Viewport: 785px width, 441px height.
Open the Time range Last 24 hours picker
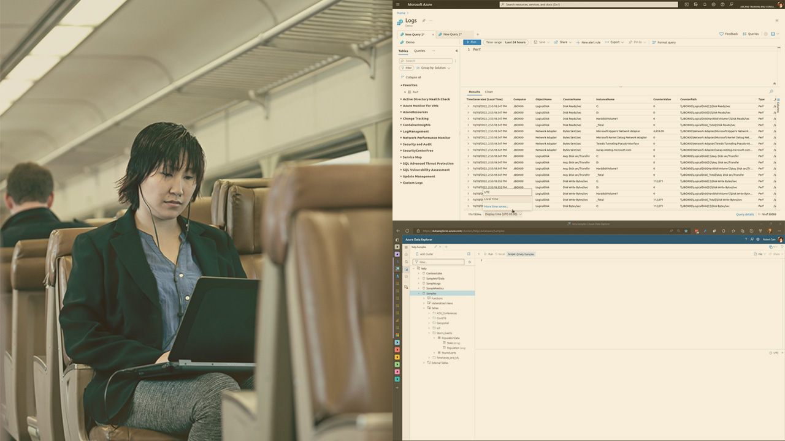click(x=506, y=42)
